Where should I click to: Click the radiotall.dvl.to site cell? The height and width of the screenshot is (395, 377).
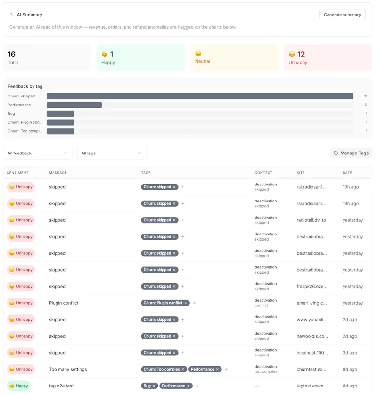311,220
